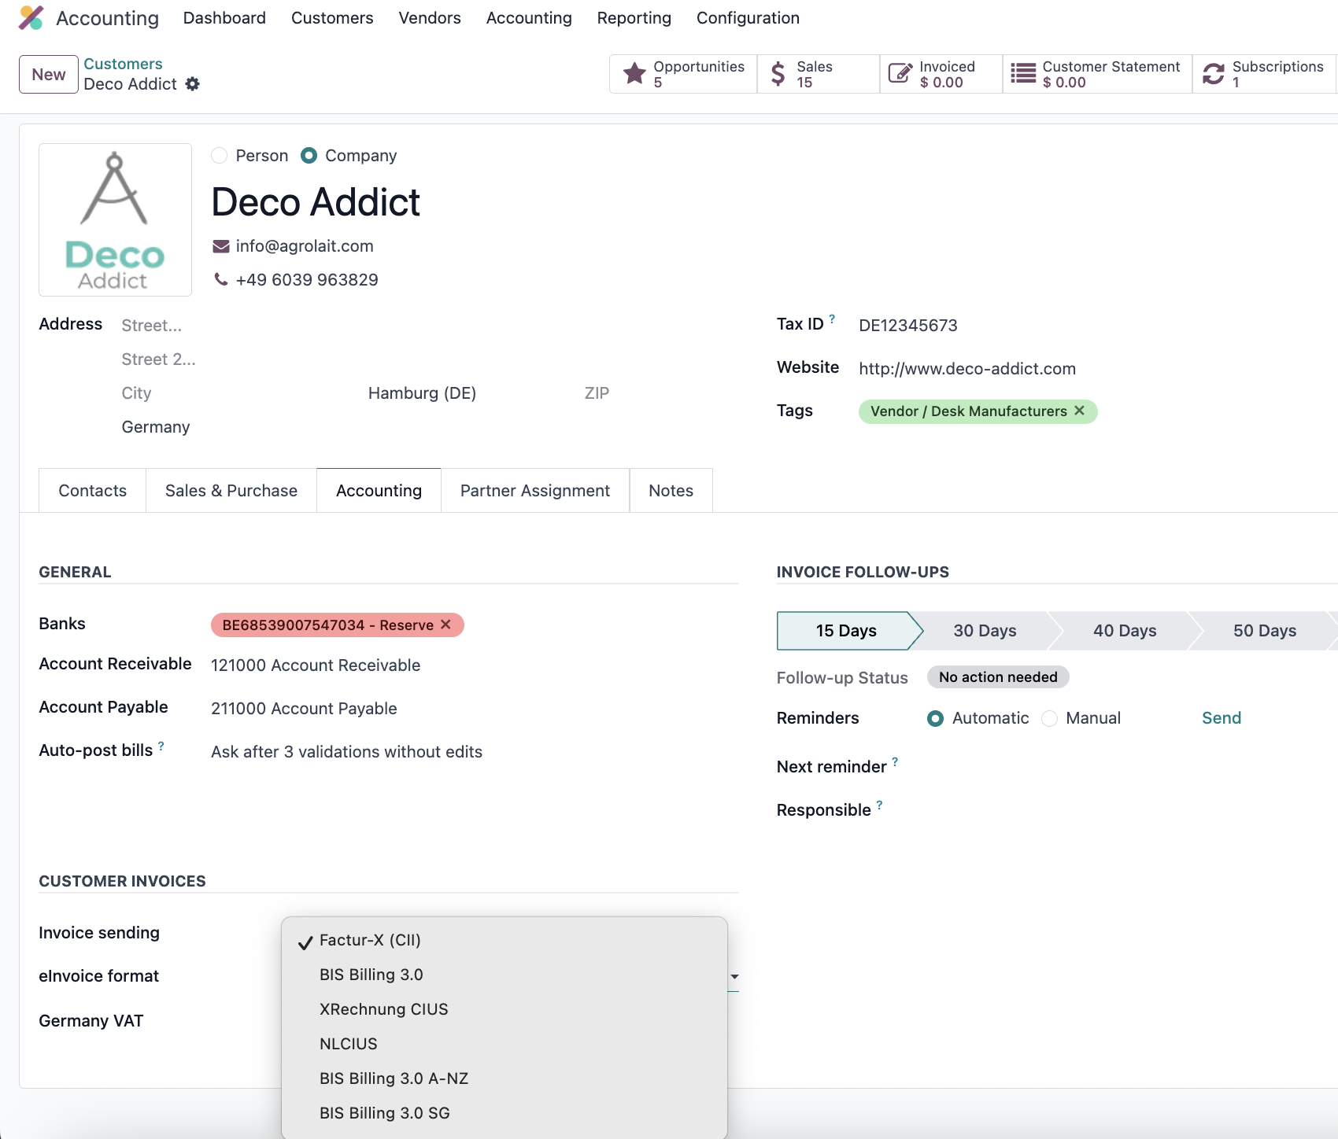This screenshot has width=1338, height=1139.
Task: Show the Responsible help tooltip
Action: (879, 805)
